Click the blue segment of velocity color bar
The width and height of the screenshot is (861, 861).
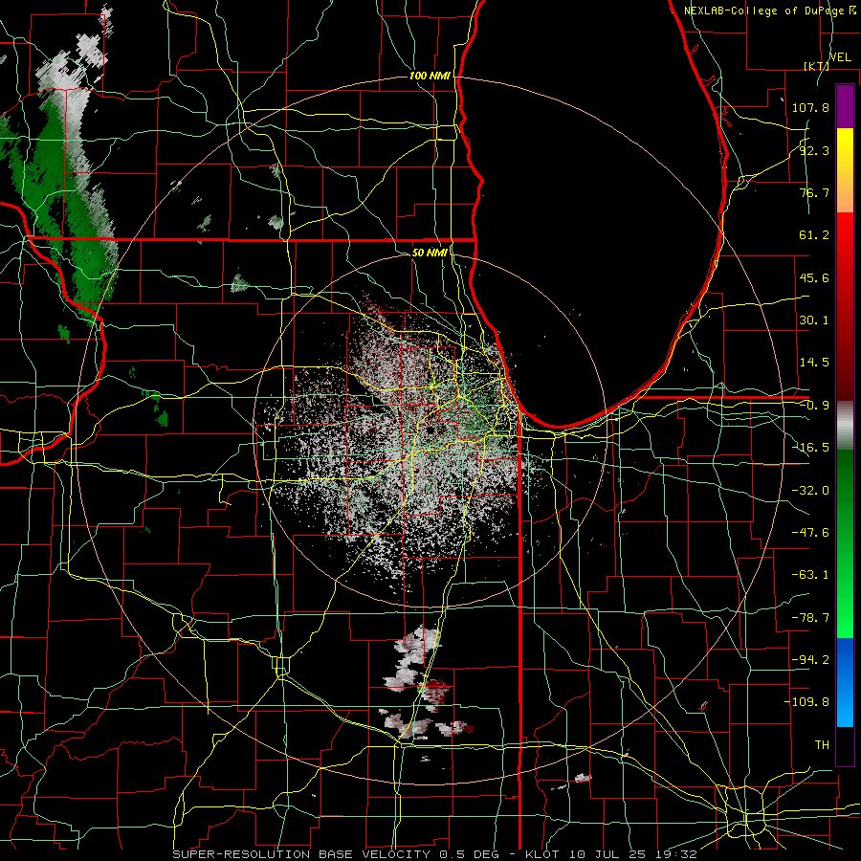[x=845, y=682]
